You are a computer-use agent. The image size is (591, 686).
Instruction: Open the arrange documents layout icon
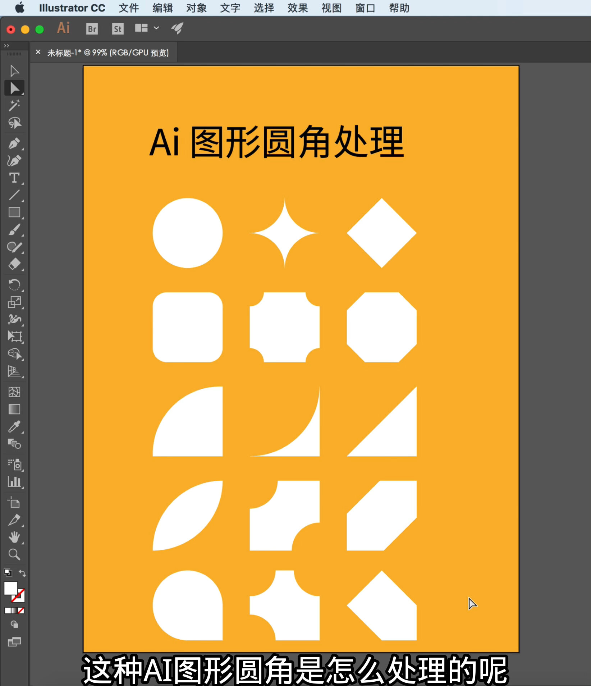[x=141, y=28]
